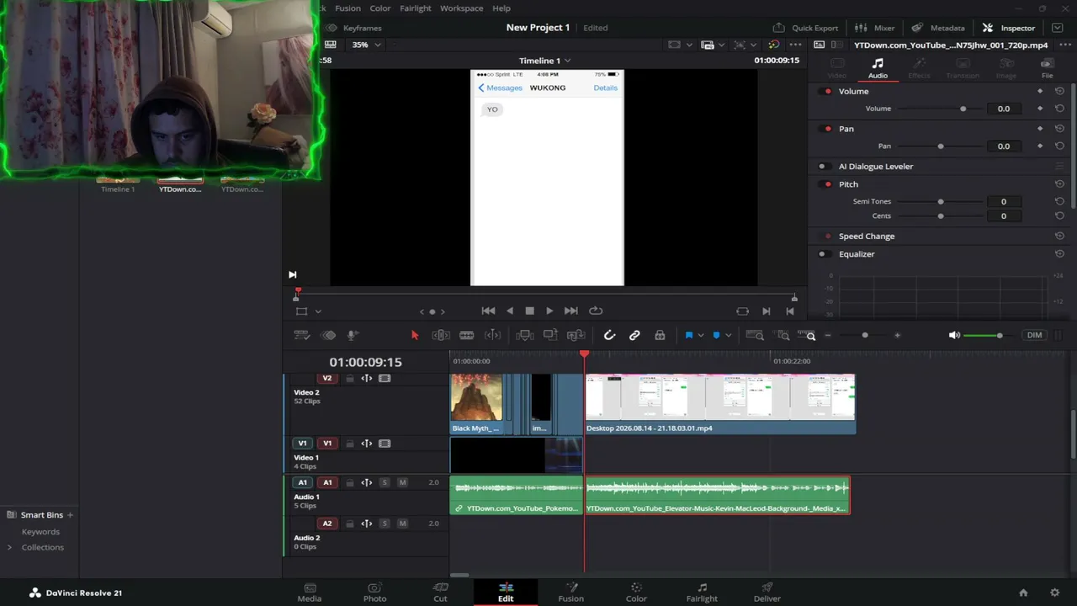Expand the marker color dropdown arrow
This screenshot has width=1077, height=606.
(x=728, y=335)
